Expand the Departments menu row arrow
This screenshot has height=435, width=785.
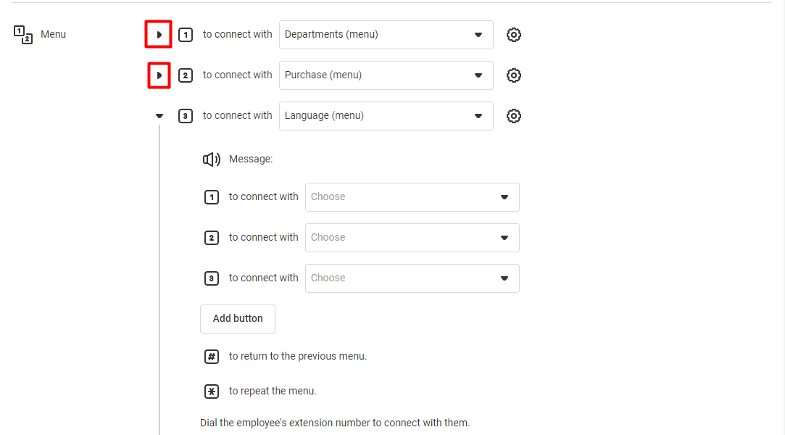(159, 35)
